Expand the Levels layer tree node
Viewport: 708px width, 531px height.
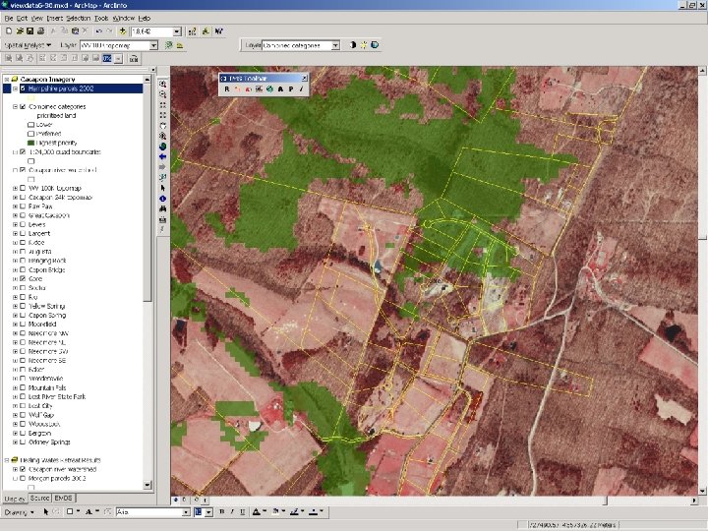pos(14,224)
